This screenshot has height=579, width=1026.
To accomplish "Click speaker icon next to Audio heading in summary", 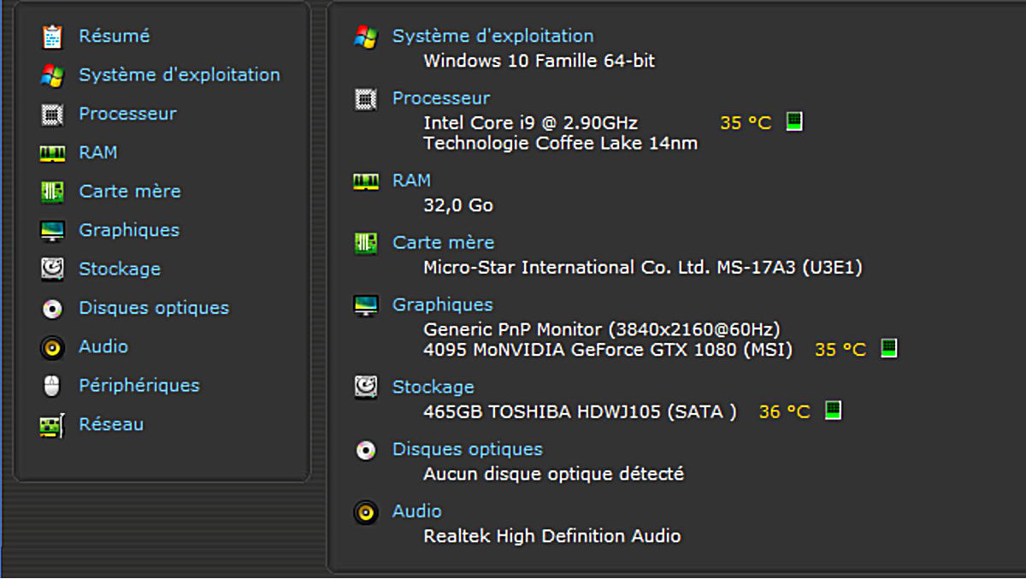I will pos(366,512).
